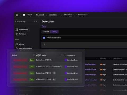127x95 pixels.
Task: Click High severity icon for Detects PowerShell row
Action: (x=101, y=75)
